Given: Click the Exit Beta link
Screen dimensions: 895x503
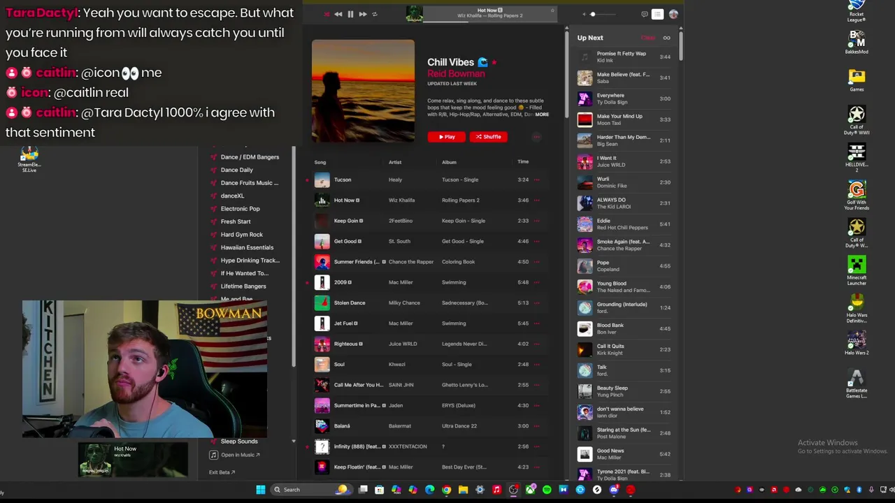Looking at the screenshot, I should click(222, 472).
